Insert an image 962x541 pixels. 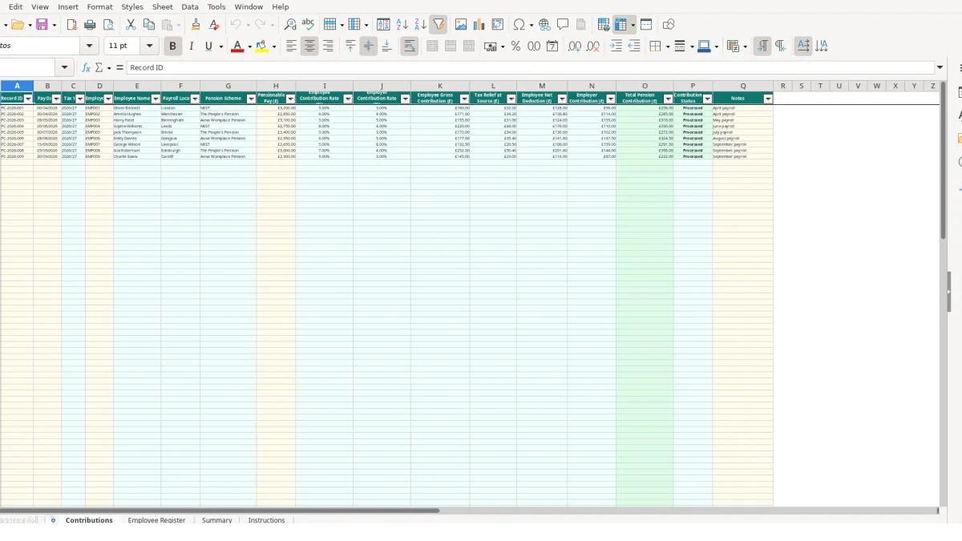pyautogui.click(x=461, y=25)
